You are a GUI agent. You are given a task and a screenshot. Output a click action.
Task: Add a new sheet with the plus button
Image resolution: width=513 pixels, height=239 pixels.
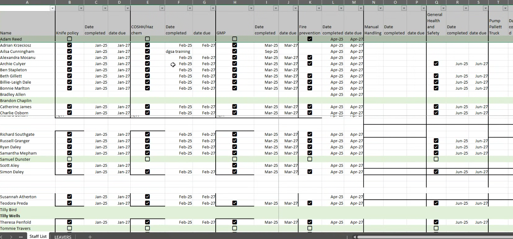[90, 237]
